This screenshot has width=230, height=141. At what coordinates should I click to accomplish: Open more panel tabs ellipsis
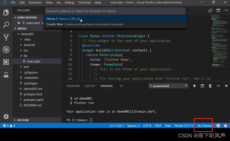click(x=121, y=86)
